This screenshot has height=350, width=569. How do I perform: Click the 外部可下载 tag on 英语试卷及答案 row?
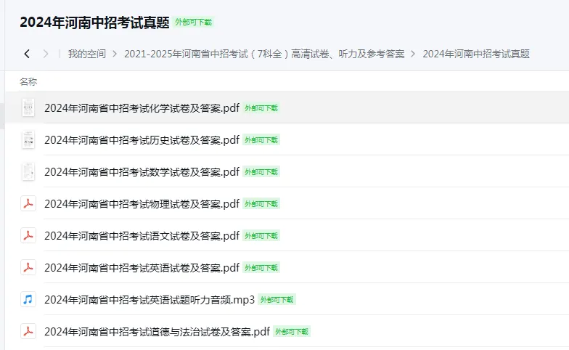261,268
